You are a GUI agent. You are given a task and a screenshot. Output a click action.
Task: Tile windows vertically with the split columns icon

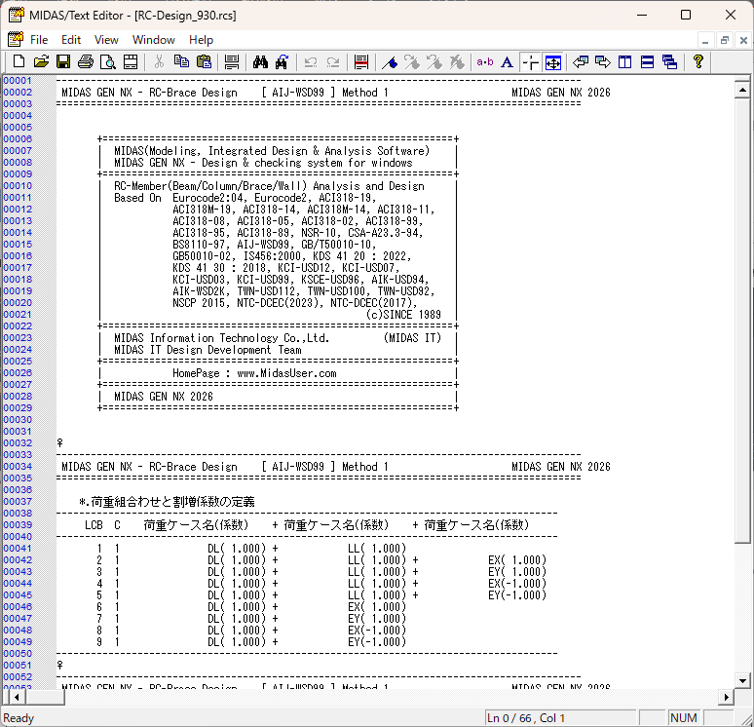pyautogui.click(x=624, y=62)
